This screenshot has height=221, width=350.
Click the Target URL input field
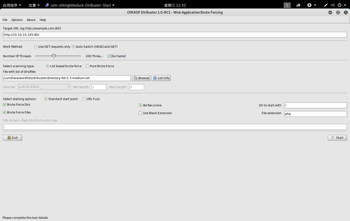(x=175, y=35)
